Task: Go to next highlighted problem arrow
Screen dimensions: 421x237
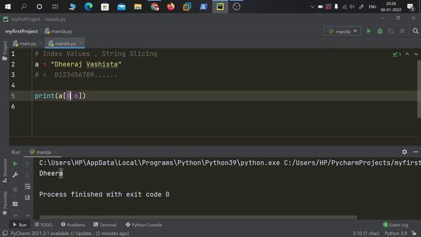Action: (x=416, y=54)
